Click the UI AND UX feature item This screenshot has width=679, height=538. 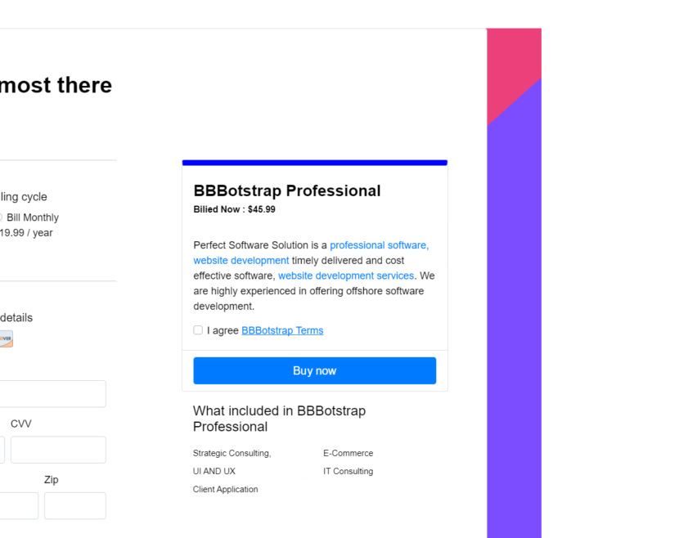point(214,471)
